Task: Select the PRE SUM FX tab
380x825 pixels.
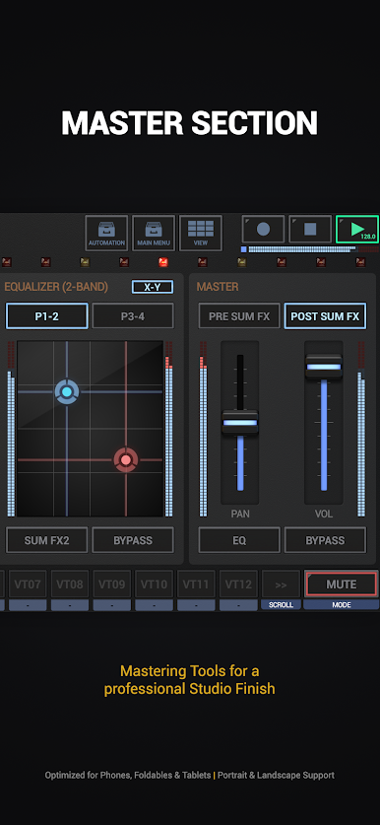Action: [239, 315]
